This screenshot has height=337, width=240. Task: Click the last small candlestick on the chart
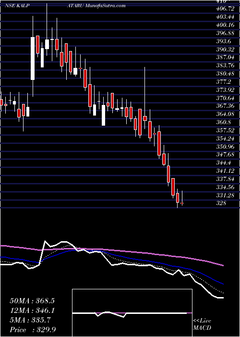[x=182, y=203]
